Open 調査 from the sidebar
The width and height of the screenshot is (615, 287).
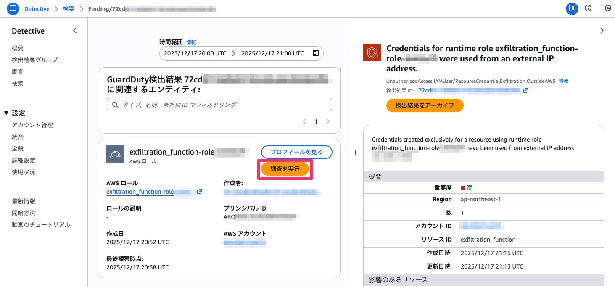point(17,71)
